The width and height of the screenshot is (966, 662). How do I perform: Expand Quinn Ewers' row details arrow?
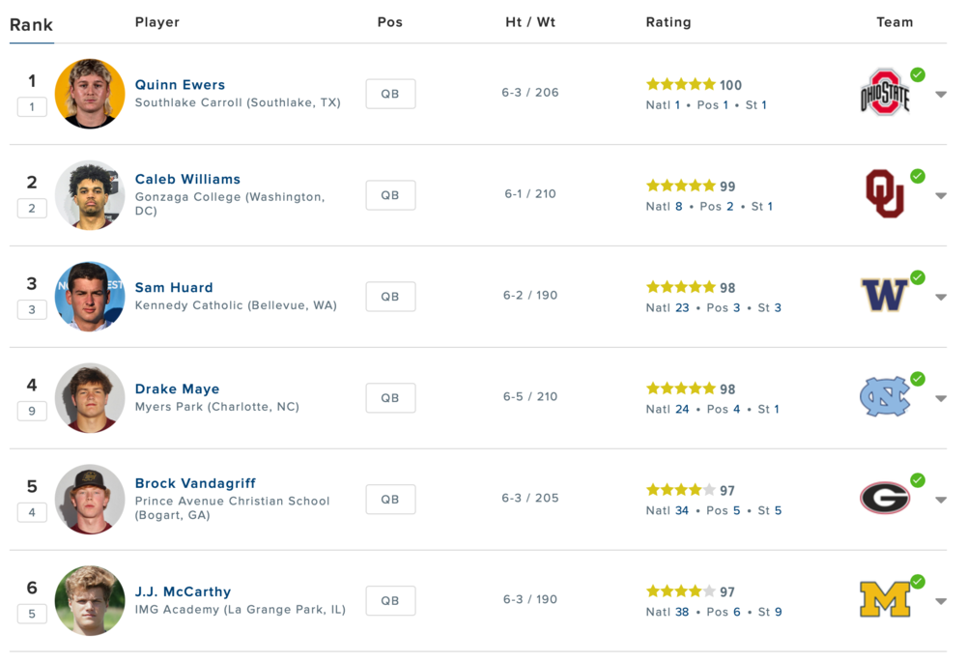pos(941,95)
